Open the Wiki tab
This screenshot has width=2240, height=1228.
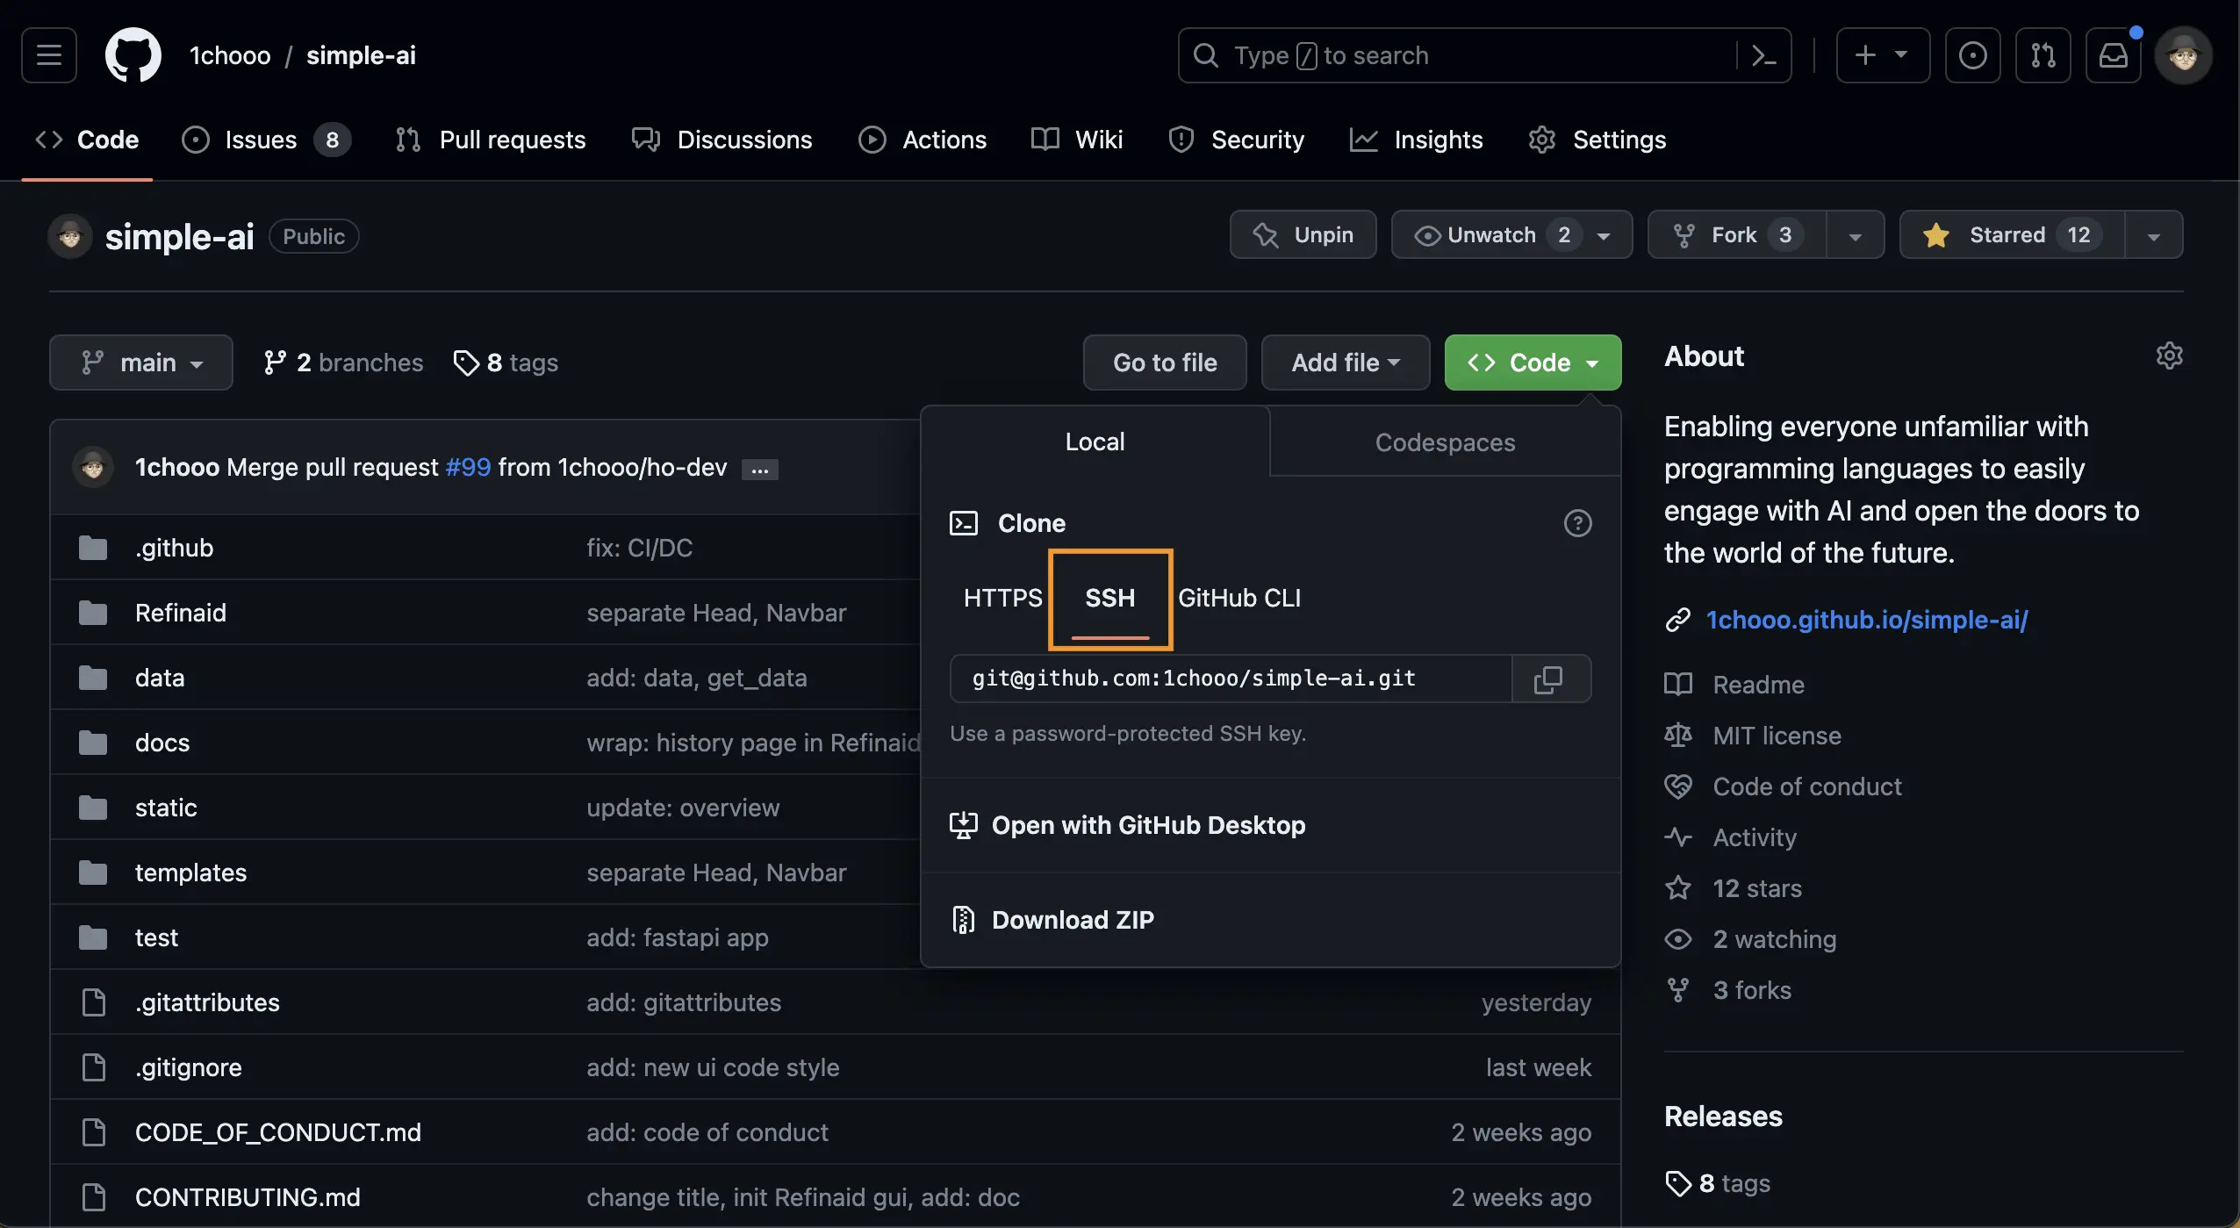pyautogui.click(x=1077, y=140)
